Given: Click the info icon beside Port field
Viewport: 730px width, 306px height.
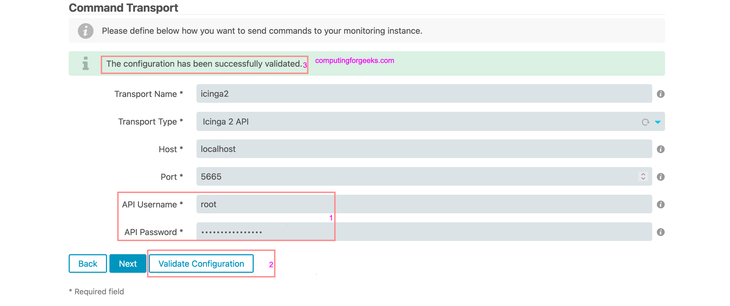Looking at the screenshot, I should pyautogui.click(x=661, y=177).
